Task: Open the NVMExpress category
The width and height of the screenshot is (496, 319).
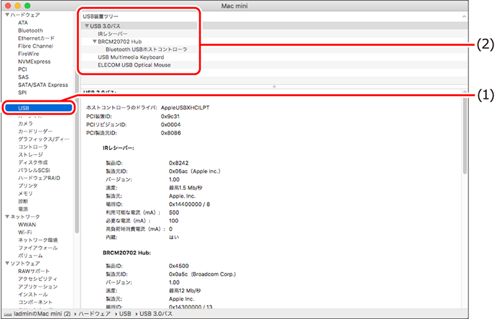Action: point(34,62)
